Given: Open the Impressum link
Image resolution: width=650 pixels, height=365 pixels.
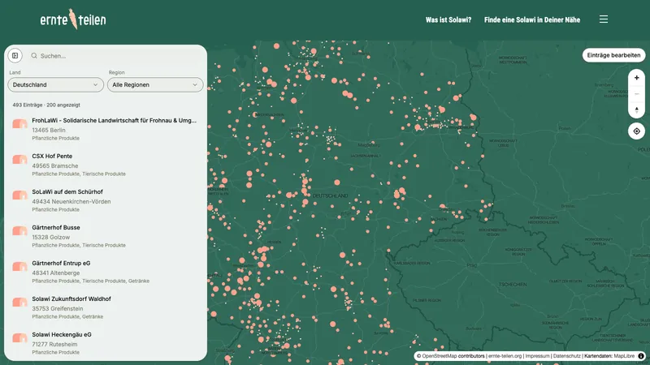Looking at the screenshot, I should pos(537,356).
